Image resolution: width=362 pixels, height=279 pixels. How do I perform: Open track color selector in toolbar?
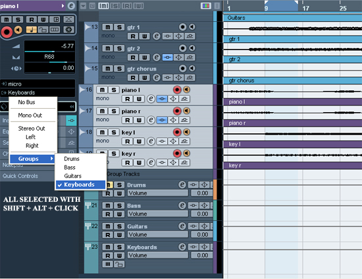pyautogui.click(x=206, y=6)
